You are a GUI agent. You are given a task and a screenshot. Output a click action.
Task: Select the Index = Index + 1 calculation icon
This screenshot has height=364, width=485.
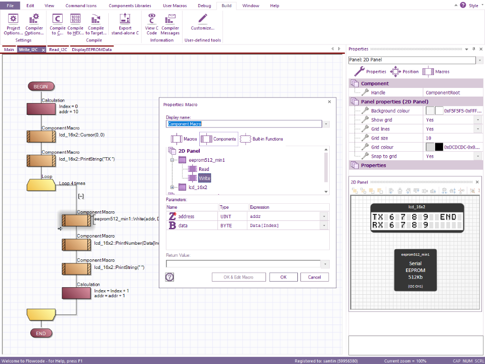click(76, 293)
